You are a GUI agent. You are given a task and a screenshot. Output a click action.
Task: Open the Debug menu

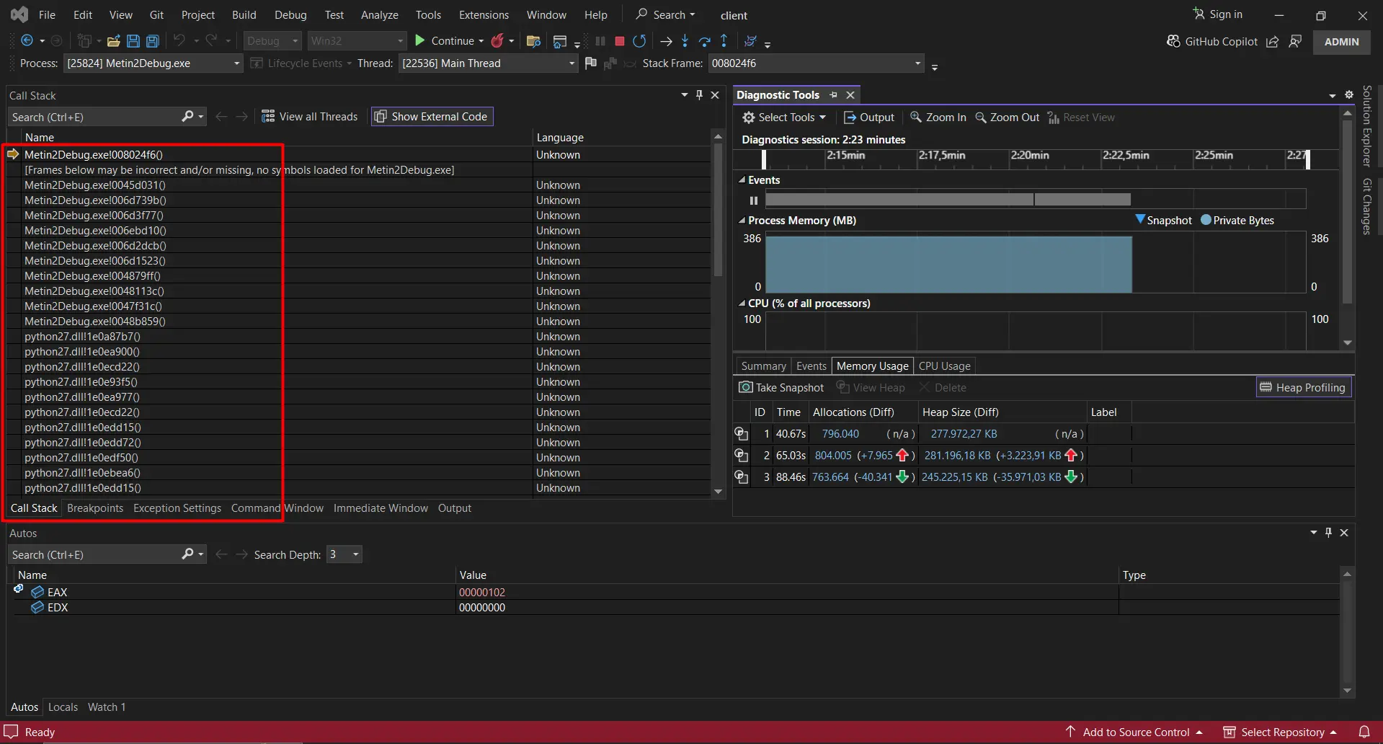click(x=290, y=14)
